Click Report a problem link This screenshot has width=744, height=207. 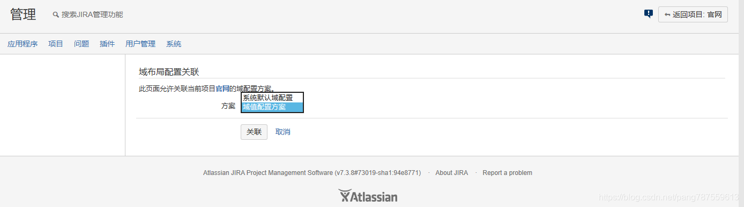[x=507, y=173]
